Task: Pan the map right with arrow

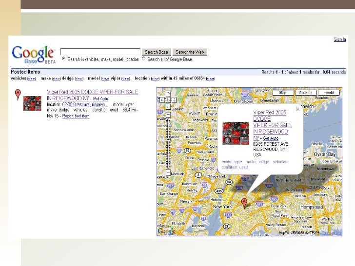Action: [x=174, y=100]
